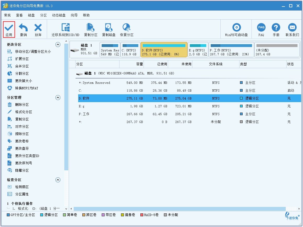This screenshot has width=303, height=227.
Task: Select the E:g partition row
Action: click(x=189, y=106)
